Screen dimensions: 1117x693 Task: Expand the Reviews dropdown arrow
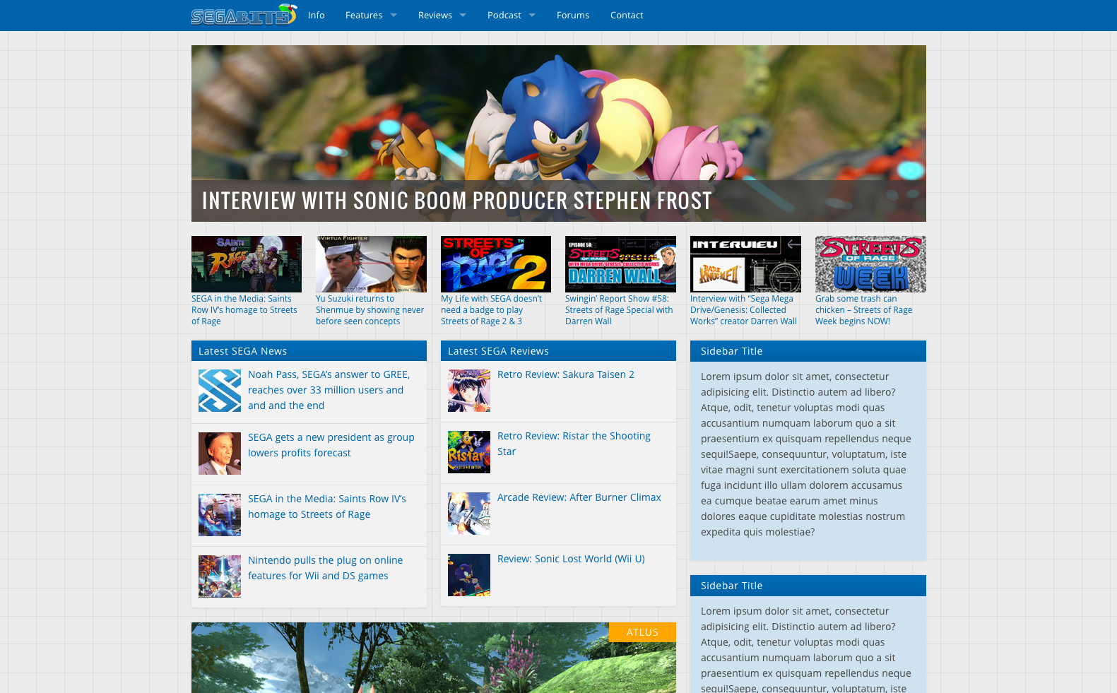pos(463,15)
